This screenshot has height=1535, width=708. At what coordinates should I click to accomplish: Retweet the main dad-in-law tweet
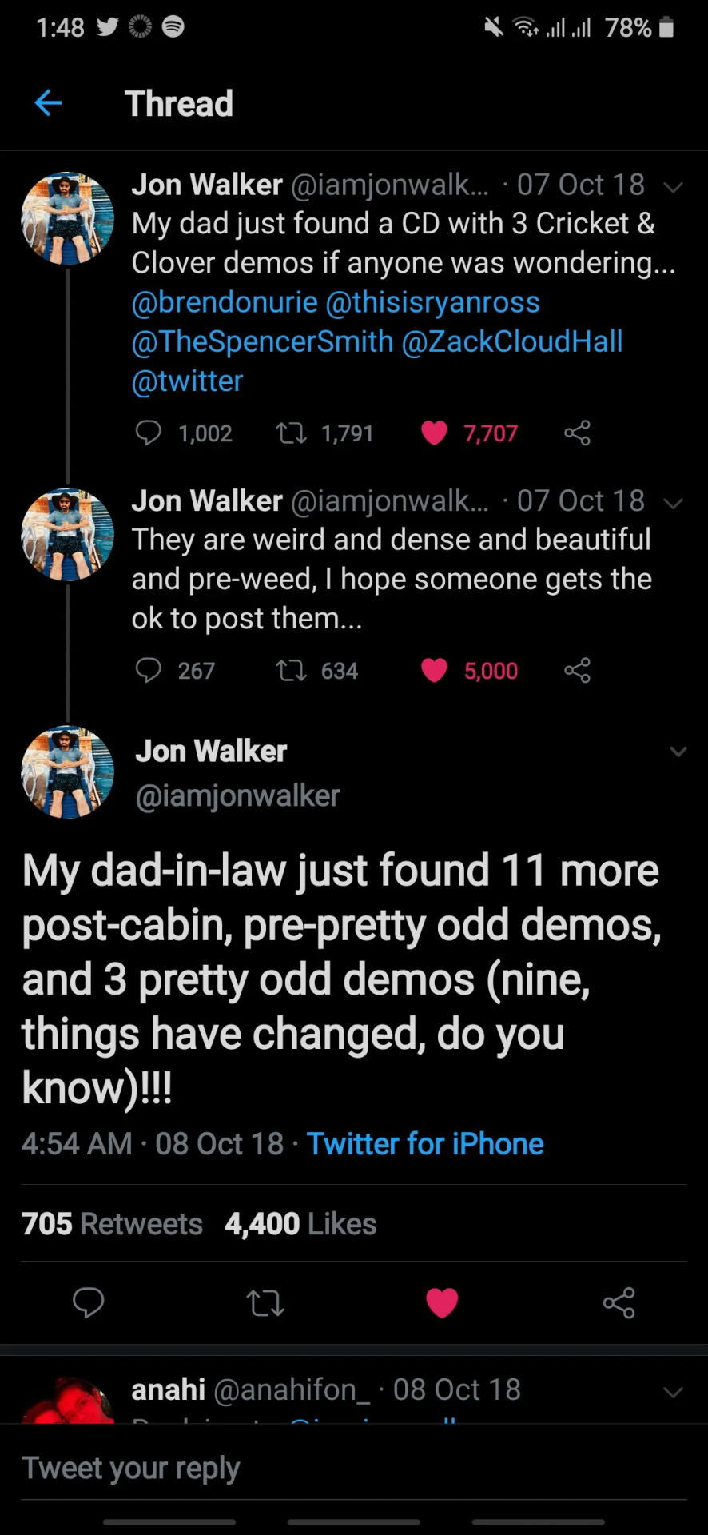point(265,1302)
